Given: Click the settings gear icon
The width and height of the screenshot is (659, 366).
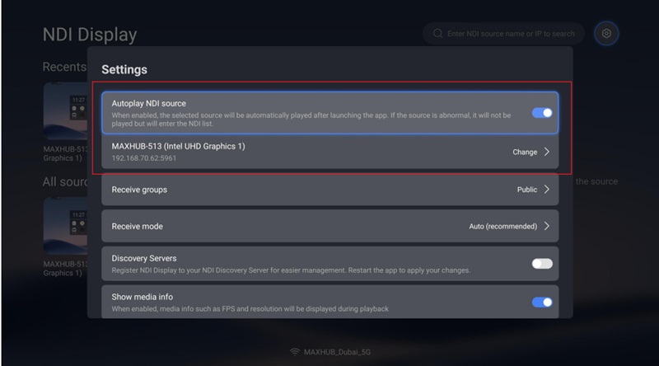Looking at the screenshot, I should tap(606, 34).
